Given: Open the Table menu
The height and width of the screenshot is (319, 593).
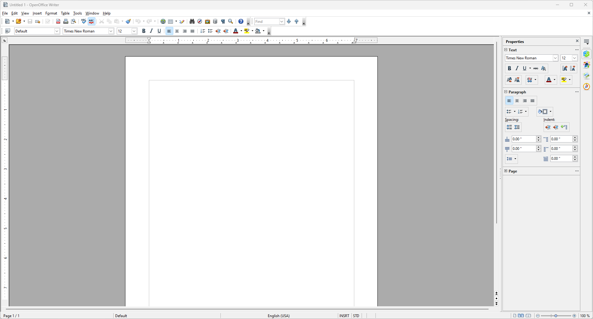Looking at the screenshot, I should (x=65, y=13).
